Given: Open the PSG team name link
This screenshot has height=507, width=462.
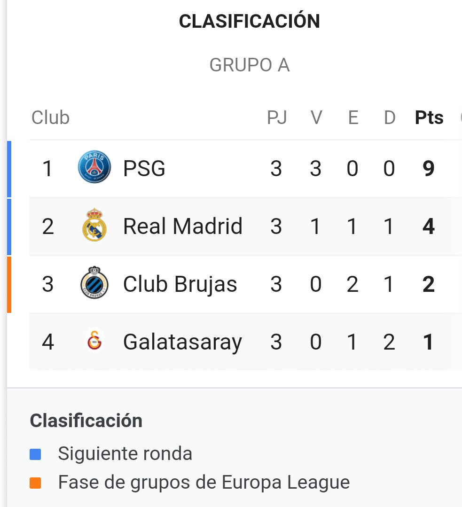Looking at the screenshot, I should click(144, 169).
